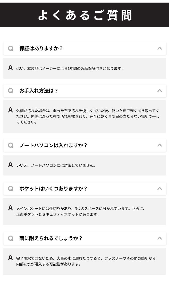Click the question text 保証はありますか？
169x284 pixels.
pyautogui.click(x=41, y=48)
